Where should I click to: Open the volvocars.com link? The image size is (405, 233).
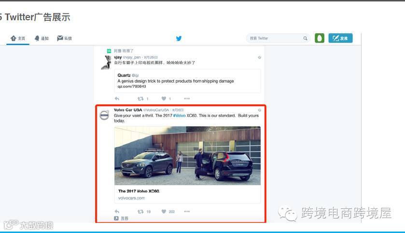(x=131, y=198)
